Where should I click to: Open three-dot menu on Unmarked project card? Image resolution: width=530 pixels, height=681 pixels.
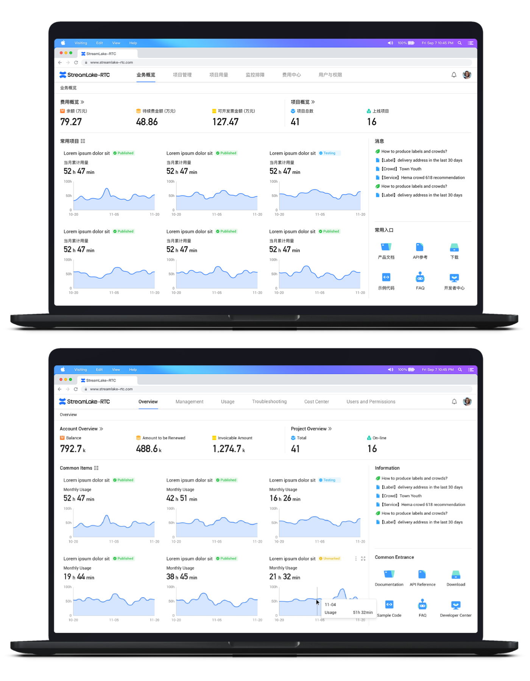point(356,559)
